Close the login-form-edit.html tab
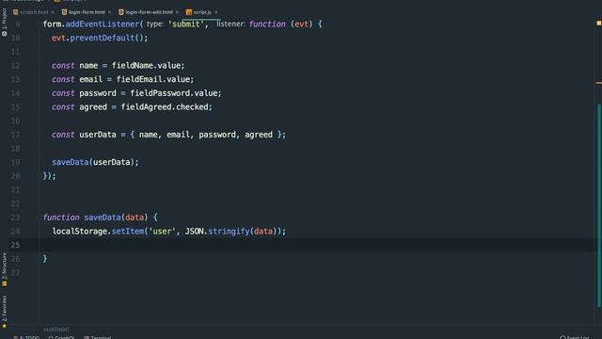Viewport: 602px width, 339px height. point(177,12)
